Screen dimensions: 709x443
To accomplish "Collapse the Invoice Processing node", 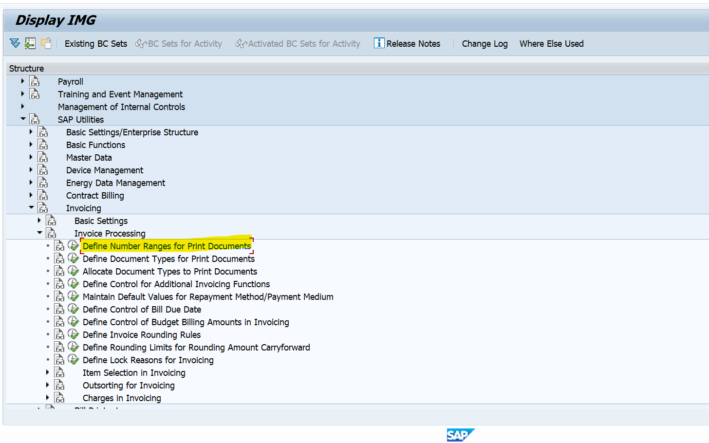I will [x=39, y=232].
